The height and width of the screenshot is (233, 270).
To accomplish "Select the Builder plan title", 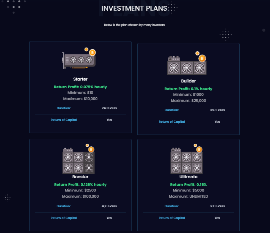I will coord(188,81).
